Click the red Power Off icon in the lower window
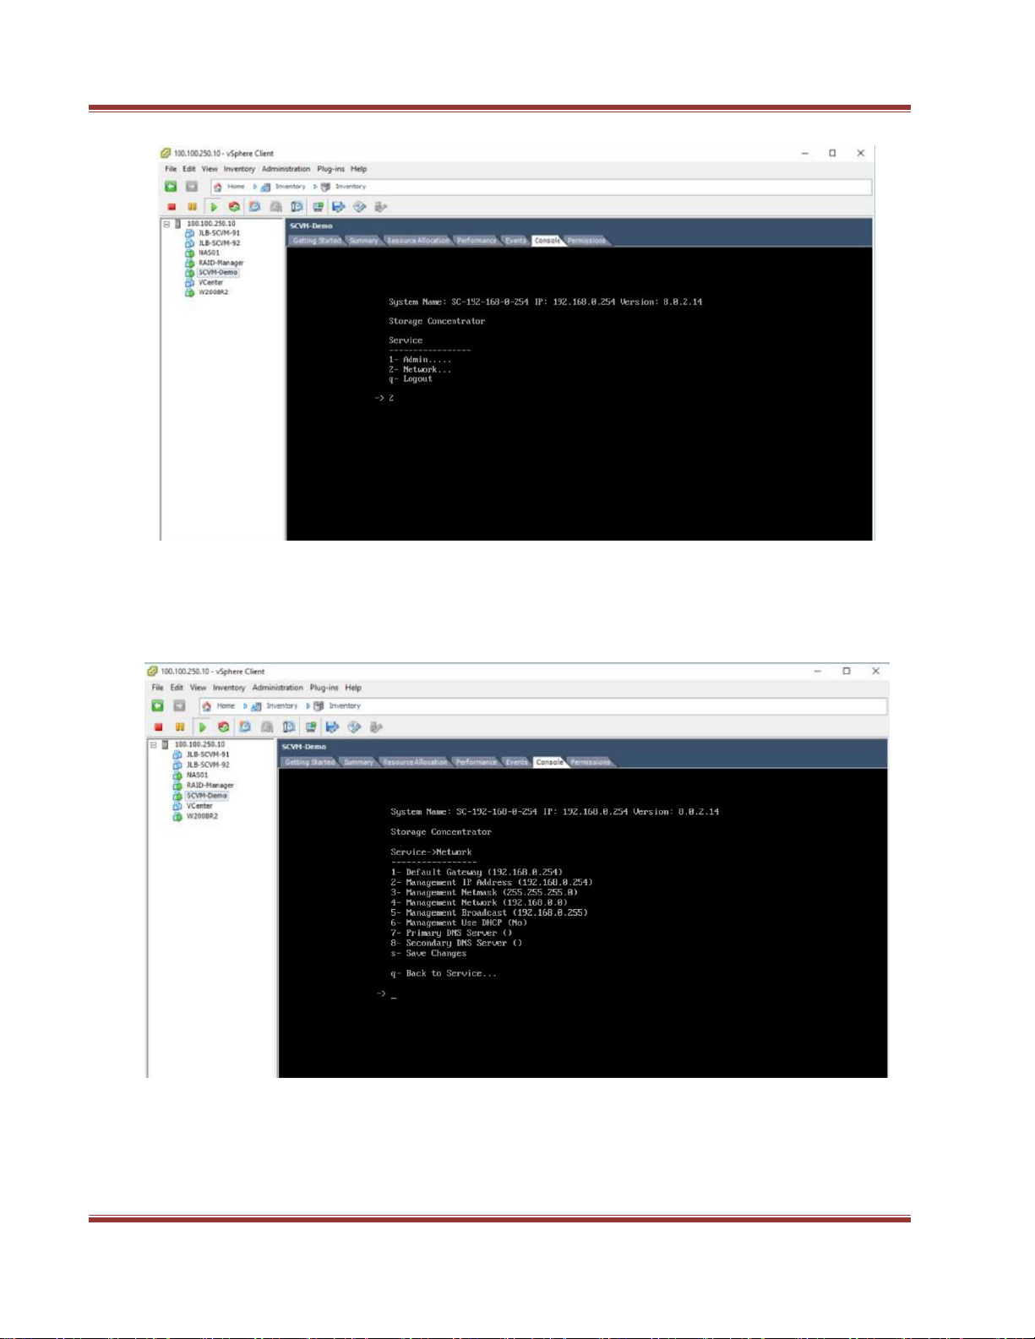Screen dimensions: 1035x1339 [x=158, y=727]
